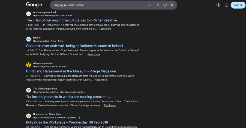Click the villagemagazine.ie site name
The height and width of the screenshot is (128, 246).
(43, 63)
